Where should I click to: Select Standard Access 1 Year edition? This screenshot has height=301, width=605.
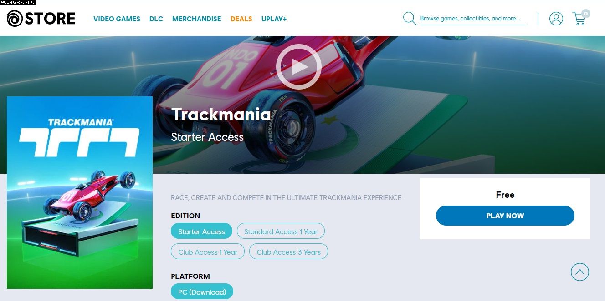[281, 231]
